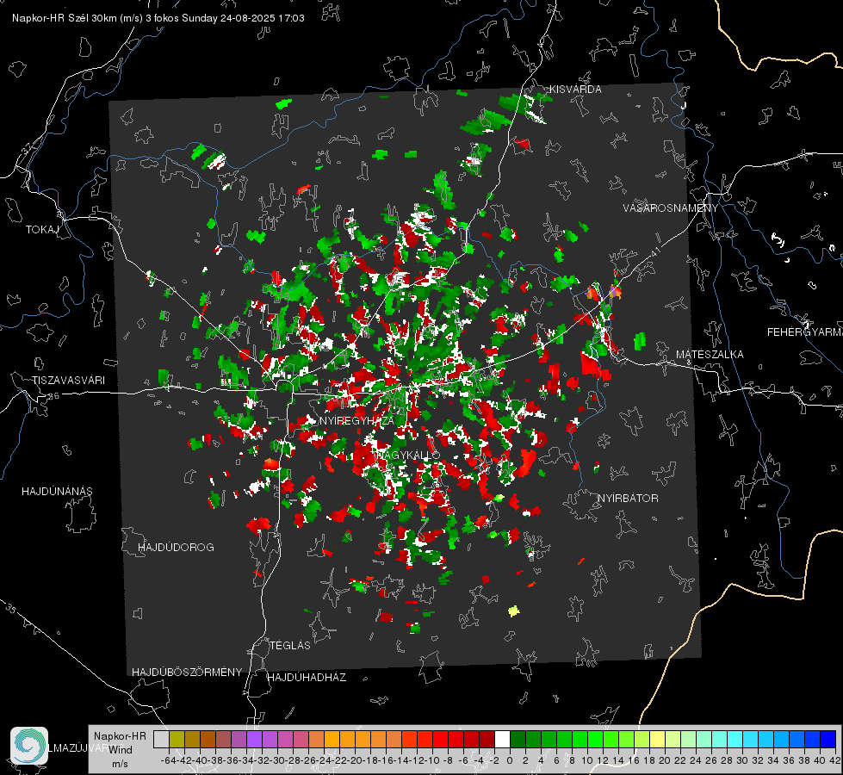843x775 pixels.
Task: Click the radar title text with date 24-08-2025
Action: 158,18
